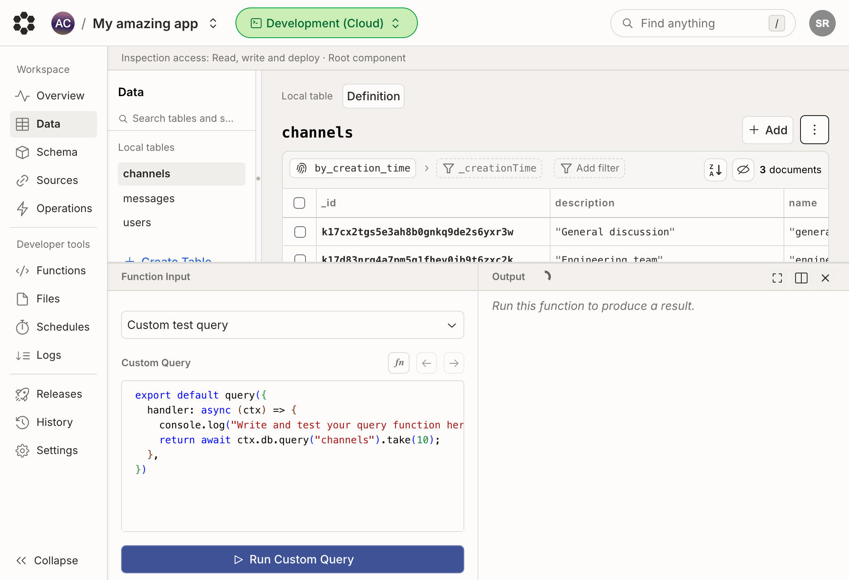Toggle hidden columns eye icon

(743, 170)
